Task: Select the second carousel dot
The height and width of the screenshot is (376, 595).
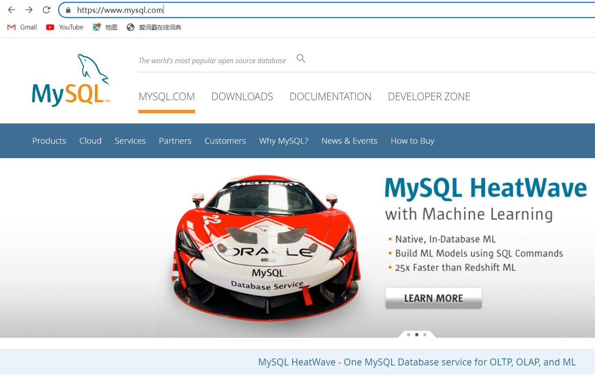Action: click(x=417, y=335)
